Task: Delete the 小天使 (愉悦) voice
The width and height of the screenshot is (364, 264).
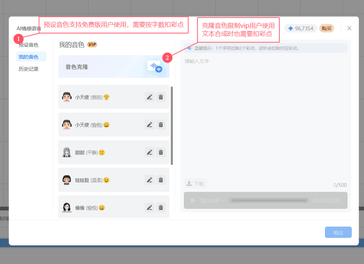Action: [x=161, y=125]
